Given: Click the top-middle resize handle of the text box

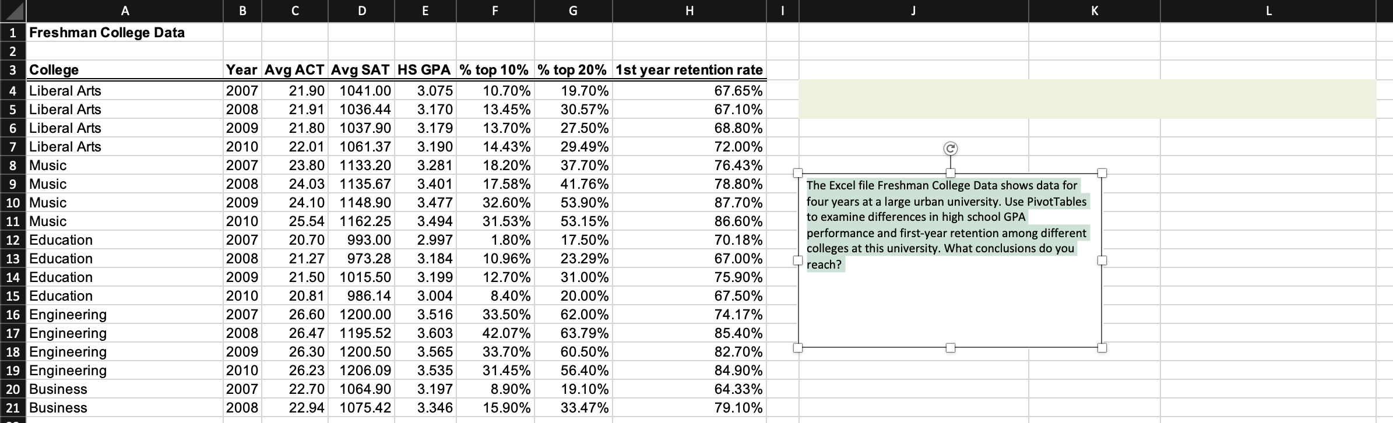Looking at the screenshot, I should pos(950,172).
